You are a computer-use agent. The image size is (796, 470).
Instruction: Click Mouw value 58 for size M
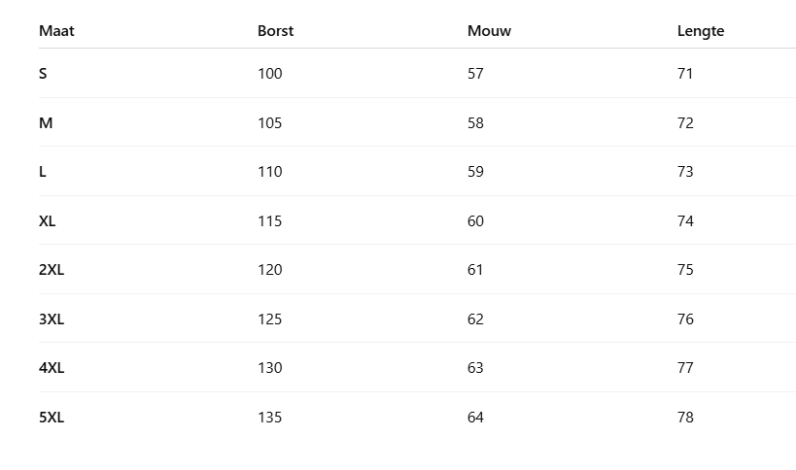[475, 123]
